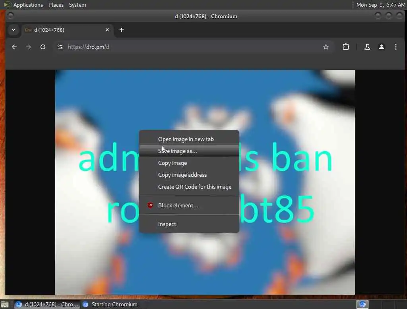Viewport: 407px width, 309px height.
Task: Expand the tab search dropdown arrow
Action: coord(14,30)
